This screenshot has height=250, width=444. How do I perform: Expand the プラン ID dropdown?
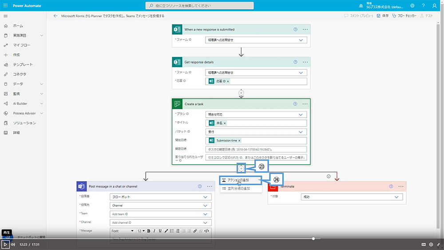[x=301, y=115]
